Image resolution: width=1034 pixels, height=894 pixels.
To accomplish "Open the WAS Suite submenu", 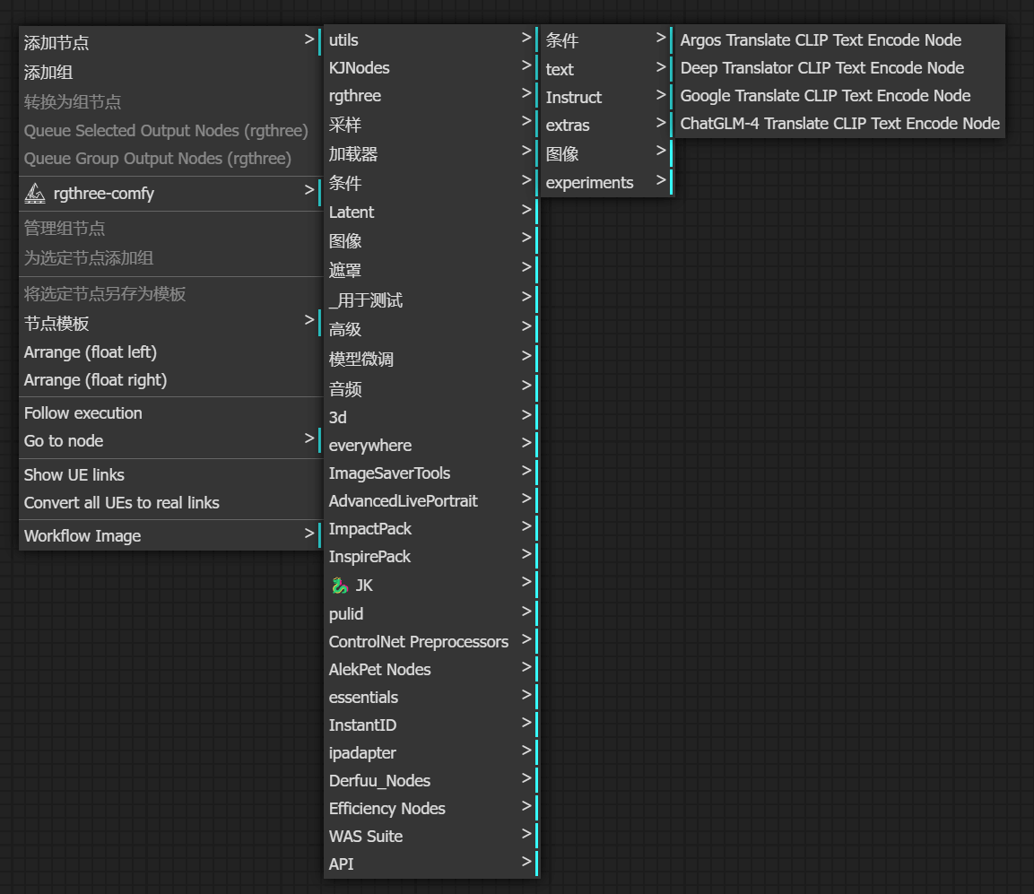I will [430, 836].
